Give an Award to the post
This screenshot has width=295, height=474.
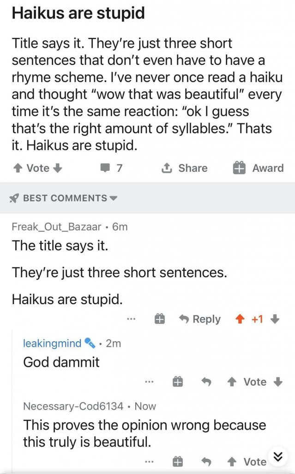pos(258,168)
